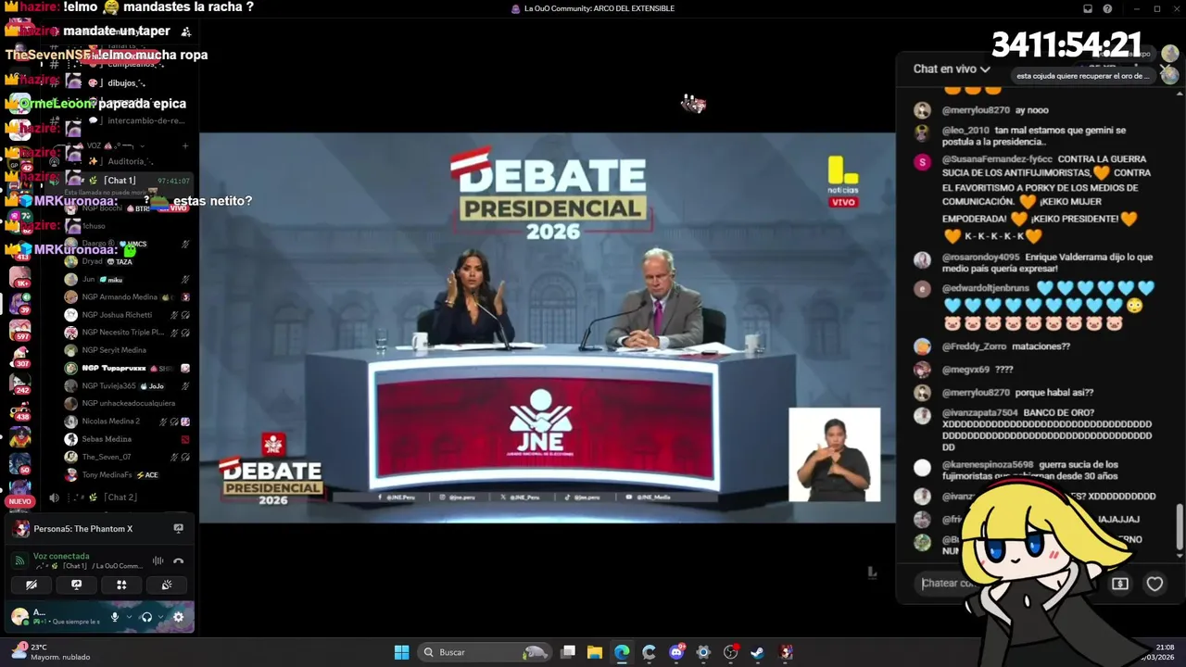Open Discord from the taskbar
1186x667 pixels.
pyautogui.click(x=676, y=652)
